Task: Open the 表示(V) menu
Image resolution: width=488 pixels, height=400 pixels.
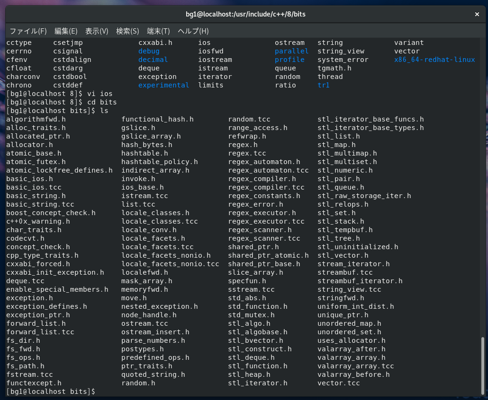Action: coord(97,31)
